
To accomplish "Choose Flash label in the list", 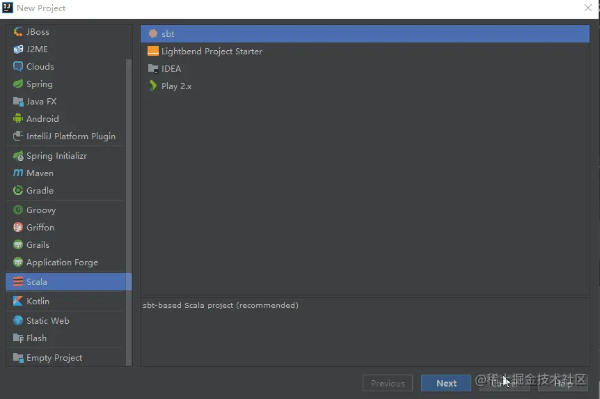I will point(36,338).
